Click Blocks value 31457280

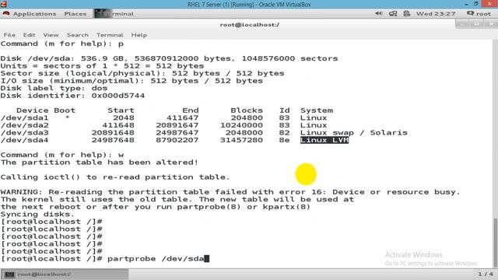pyautogui.click(x=241, y=140)
